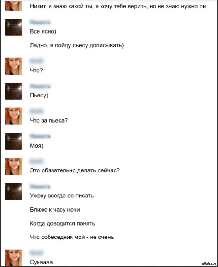This screenshot has width=218, height=267.
Task: Select the message "Ближе к часу ночи"
Action: (55, 209)
